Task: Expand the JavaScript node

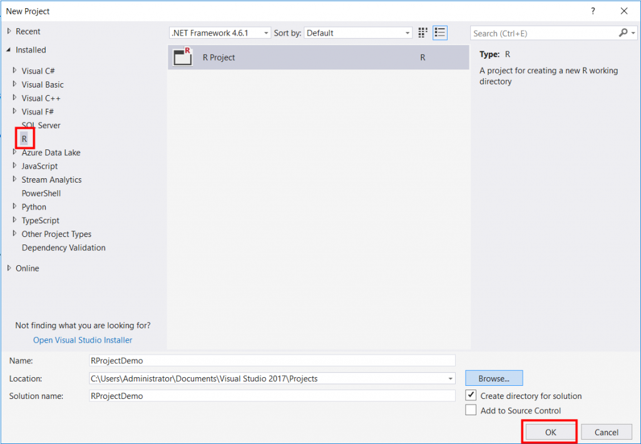Action: click(15, 166)
